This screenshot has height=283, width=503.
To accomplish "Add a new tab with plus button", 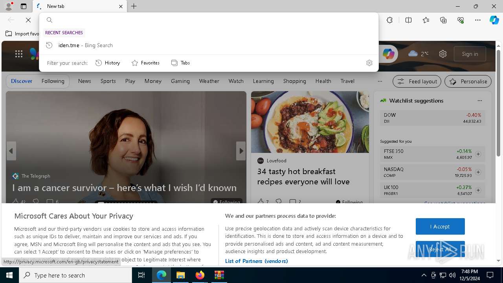I will tap(134, 6).
